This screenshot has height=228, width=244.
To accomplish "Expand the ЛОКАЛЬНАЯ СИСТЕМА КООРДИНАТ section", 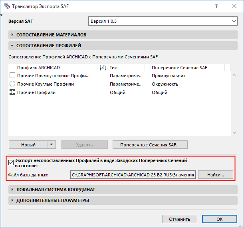I will [x=123, y=190].
